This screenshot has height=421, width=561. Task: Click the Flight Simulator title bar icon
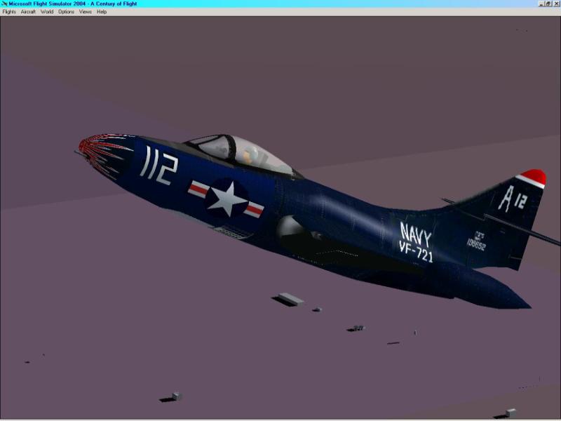point(4,4)
